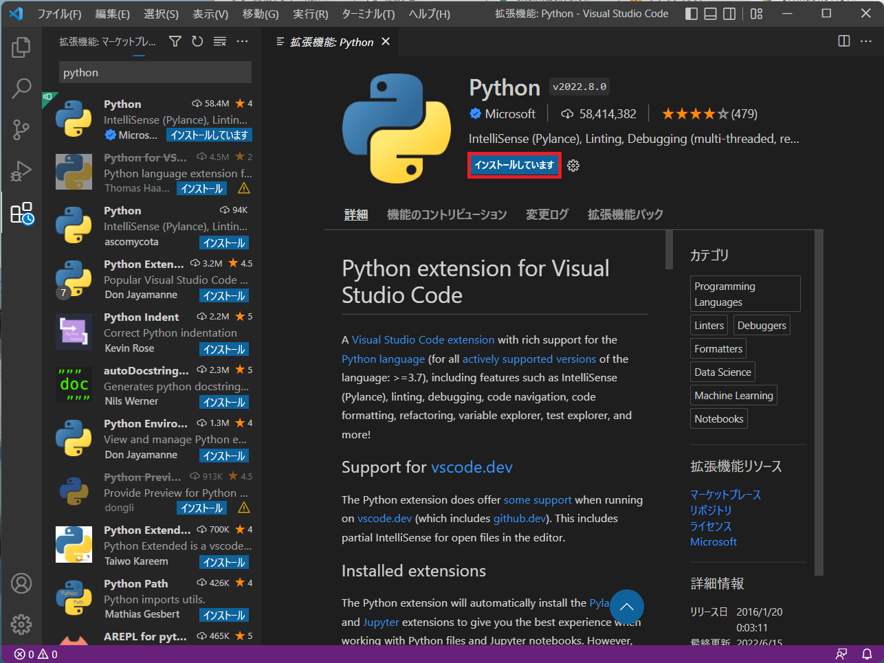Open the Manage settings gear at bottom left
Viewport: 884px width, 663px height.
pyautogui.click(x=21, y=625)
